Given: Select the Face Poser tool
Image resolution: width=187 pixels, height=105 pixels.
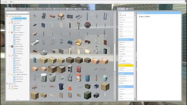Looking at the screenshot, I should point(126,78).
